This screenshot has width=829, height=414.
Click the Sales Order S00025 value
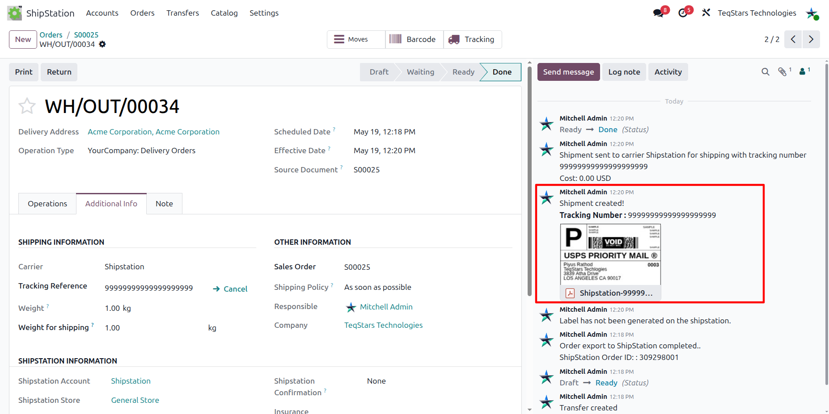pyautogui.click(x=357, y=267)
